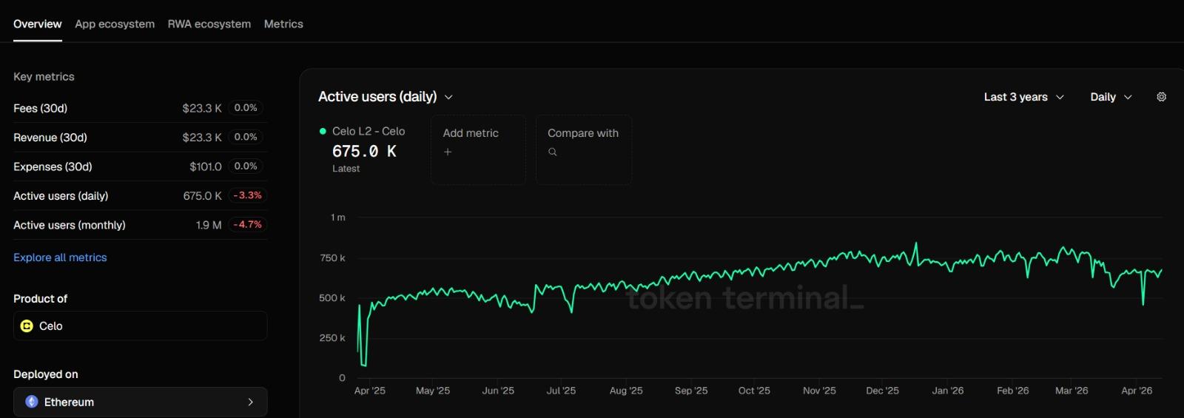Click the plus icon under Add metric
This screenshot has width=1184, height=418.
click(x=448, y=152)
